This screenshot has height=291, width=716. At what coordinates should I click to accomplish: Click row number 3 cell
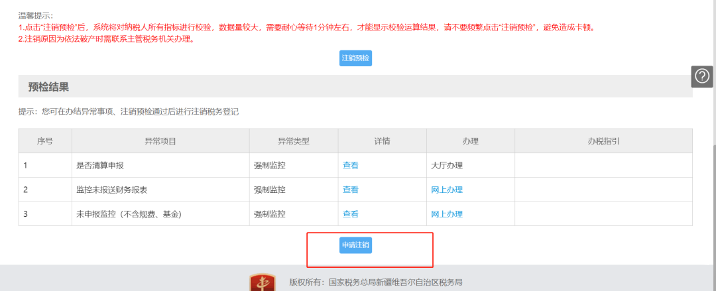45,214
